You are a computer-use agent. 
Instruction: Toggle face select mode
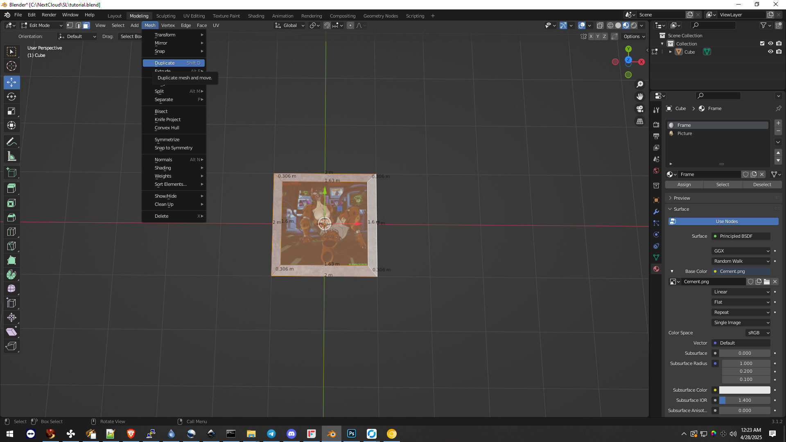coord(86,25)
